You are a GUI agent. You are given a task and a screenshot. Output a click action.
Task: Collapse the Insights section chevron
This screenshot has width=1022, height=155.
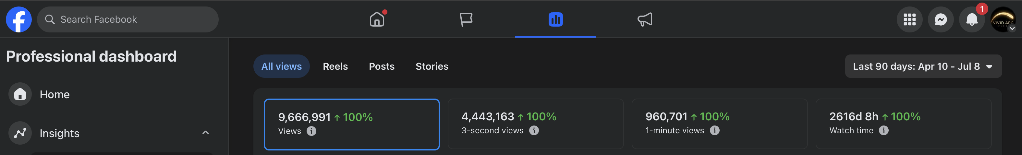pos(205,133)
